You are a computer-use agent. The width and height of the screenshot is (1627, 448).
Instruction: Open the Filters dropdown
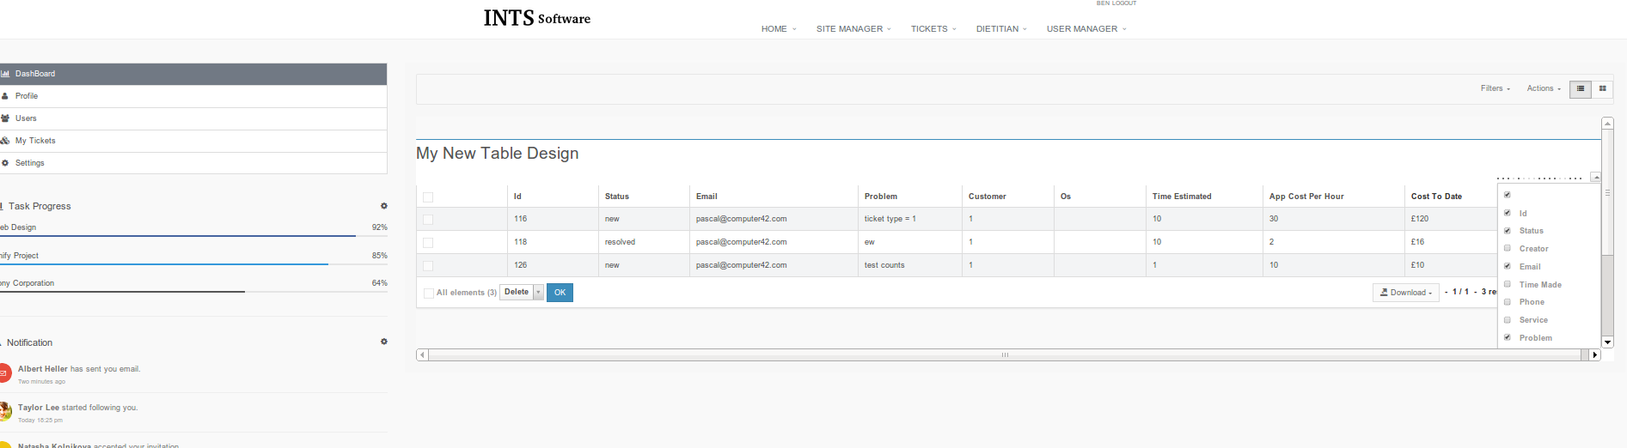tap(1495, 88)
